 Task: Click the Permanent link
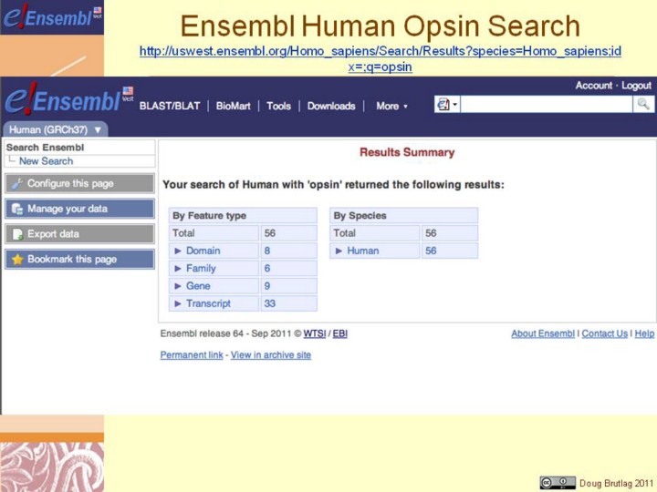192,354
